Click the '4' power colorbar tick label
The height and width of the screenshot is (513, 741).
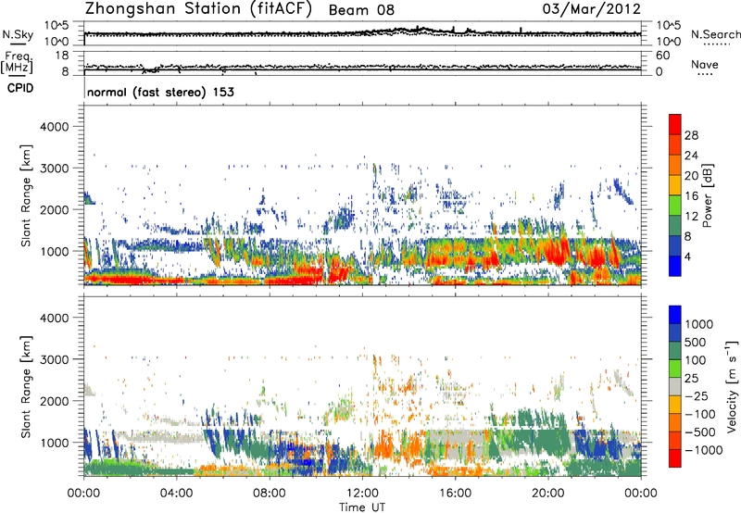[687, 256]
